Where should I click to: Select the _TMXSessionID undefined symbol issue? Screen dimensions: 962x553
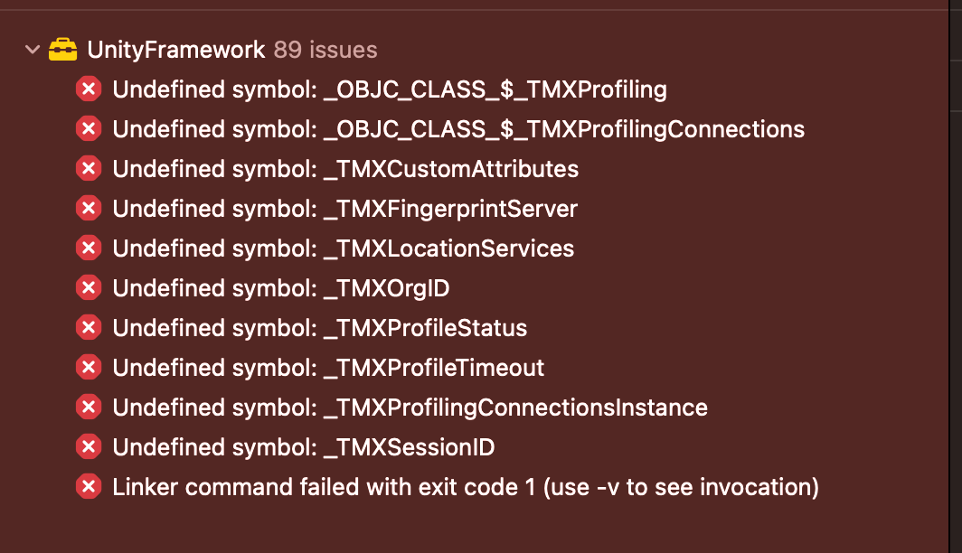(304, 447)
